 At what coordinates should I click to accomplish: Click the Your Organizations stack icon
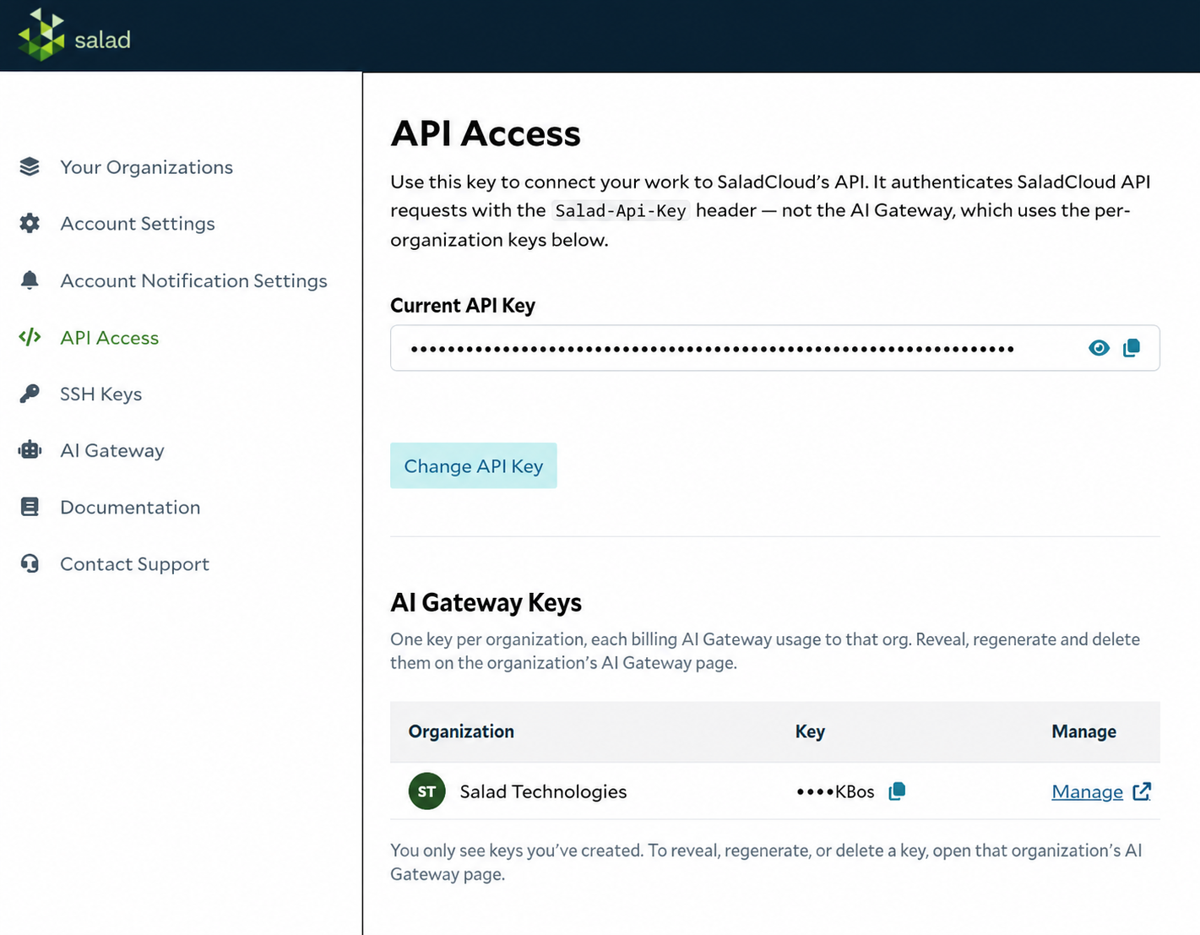pyautogui.click(x=30, y=166)
